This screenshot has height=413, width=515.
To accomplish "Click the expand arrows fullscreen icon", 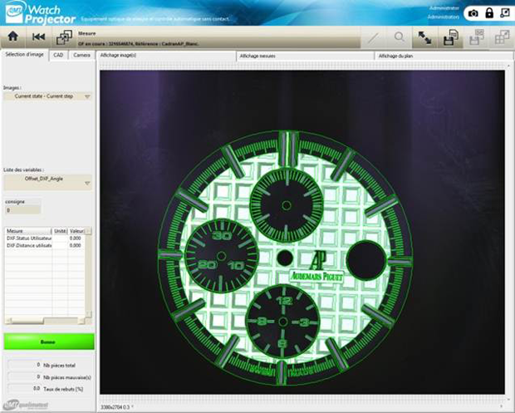I will point(424,37).
